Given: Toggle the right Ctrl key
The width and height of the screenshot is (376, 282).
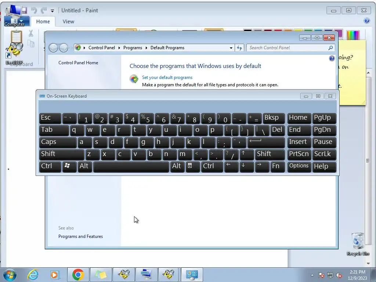Looking at the screenshot, I should 212,167.
